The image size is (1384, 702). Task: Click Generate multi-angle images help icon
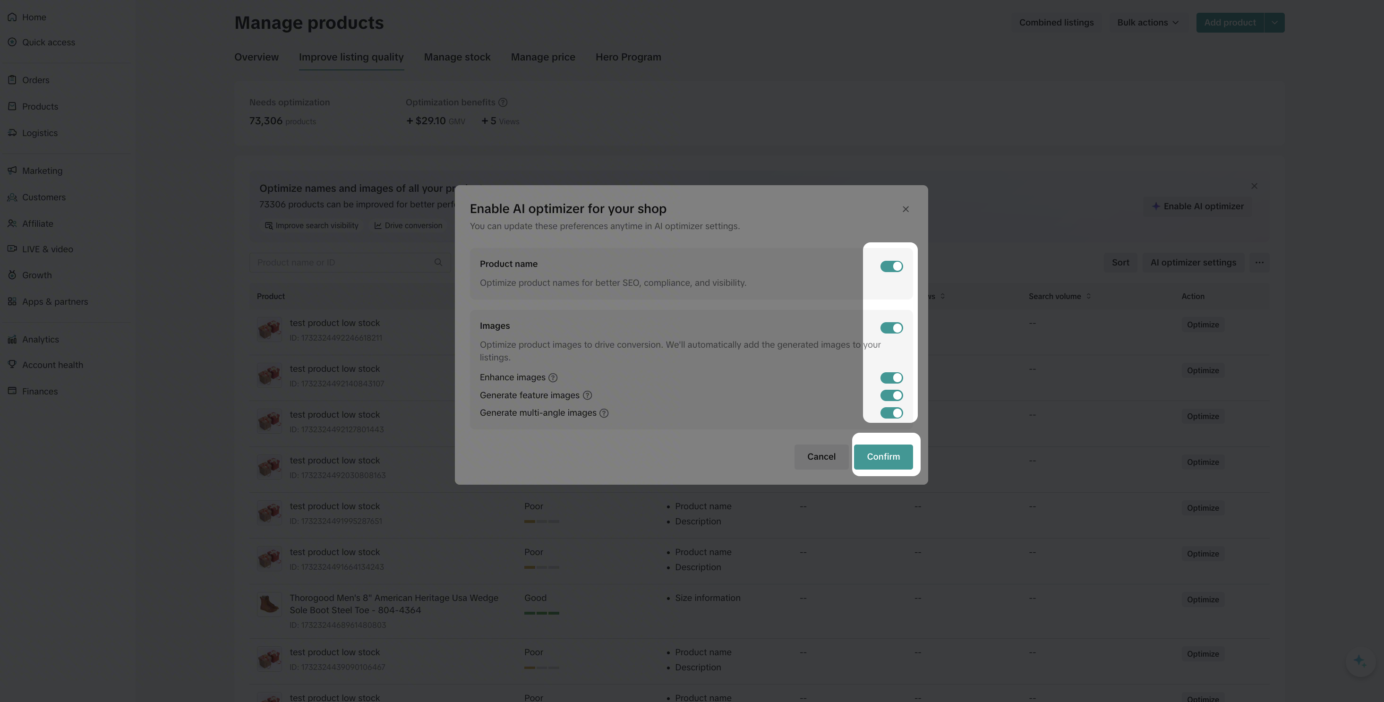click(604, 413)
